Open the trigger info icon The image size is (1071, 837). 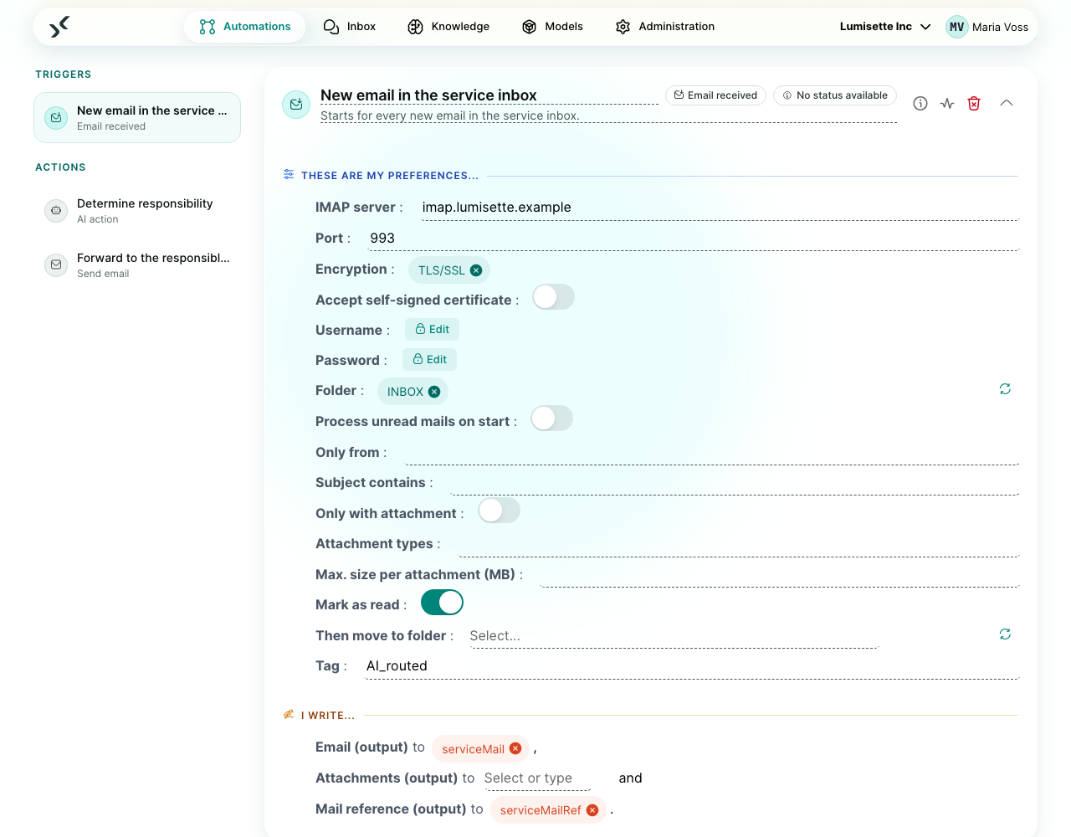pyautogui.click(x=920, y=104)
